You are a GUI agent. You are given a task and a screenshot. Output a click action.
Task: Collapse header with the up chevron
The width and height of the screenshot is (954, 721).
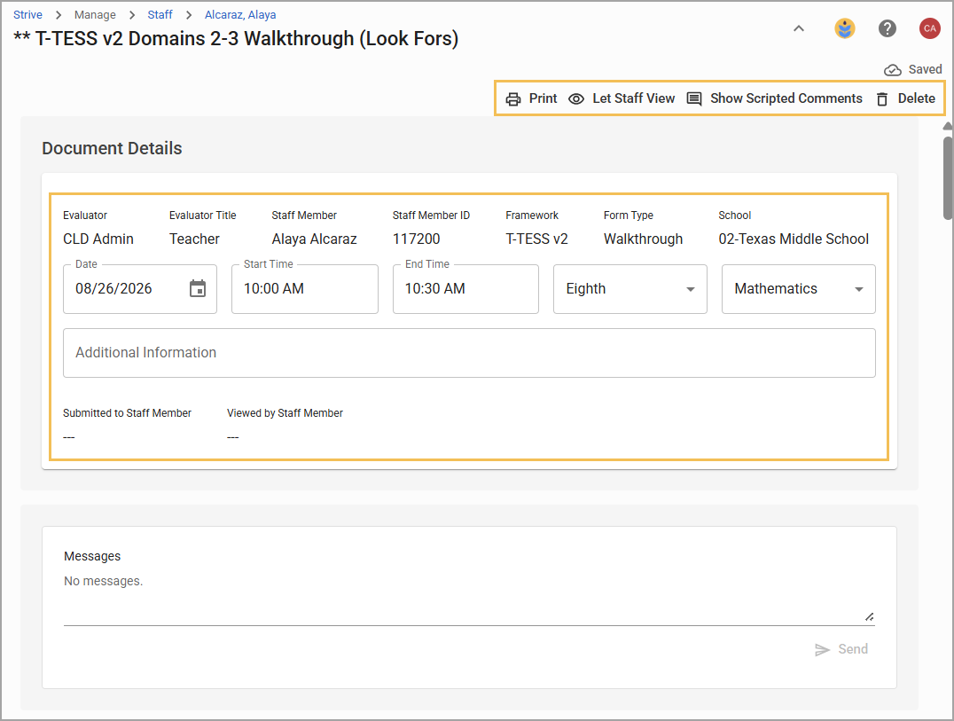point(799,28)
